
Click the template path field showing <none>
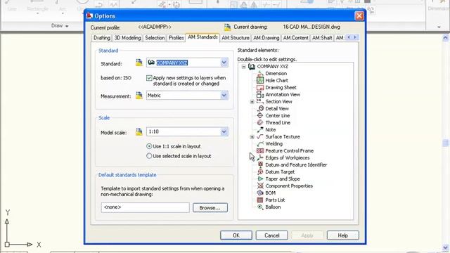click(145, 207)
